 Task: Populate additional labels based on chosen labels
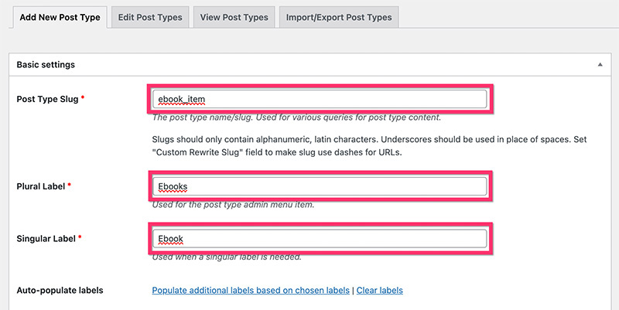(x=251, y=291)
